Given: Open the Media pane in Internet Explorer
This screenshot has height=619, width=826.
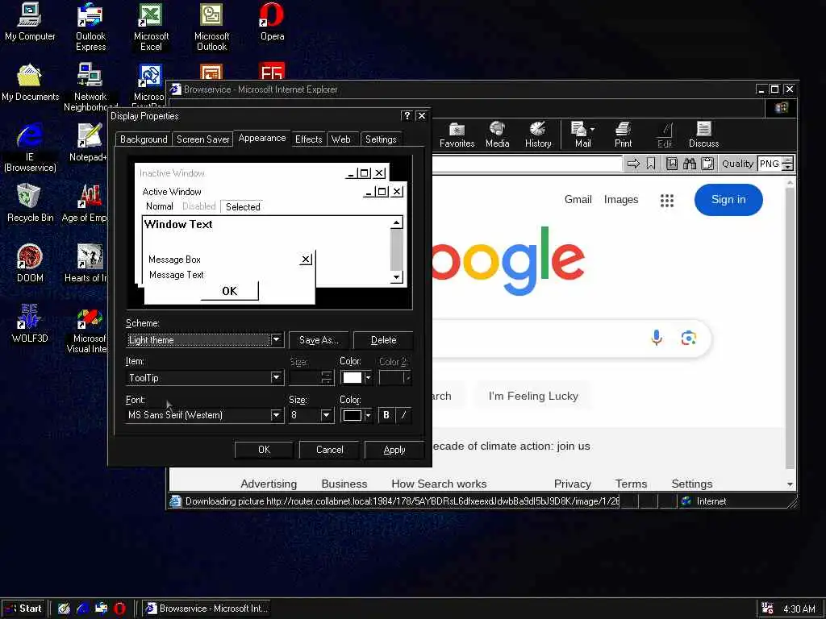Looking at the screenshot, I should pyautogui.click(x=497, y=135).
